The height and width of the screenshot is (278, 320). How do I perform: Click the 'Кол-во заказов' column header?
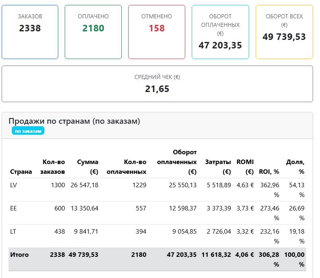53,167
